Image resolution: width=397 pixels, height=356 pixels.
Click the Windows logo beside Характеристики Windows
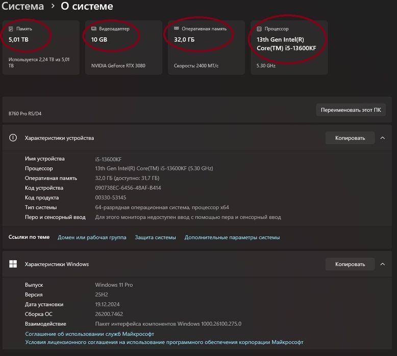pos(13,264)
